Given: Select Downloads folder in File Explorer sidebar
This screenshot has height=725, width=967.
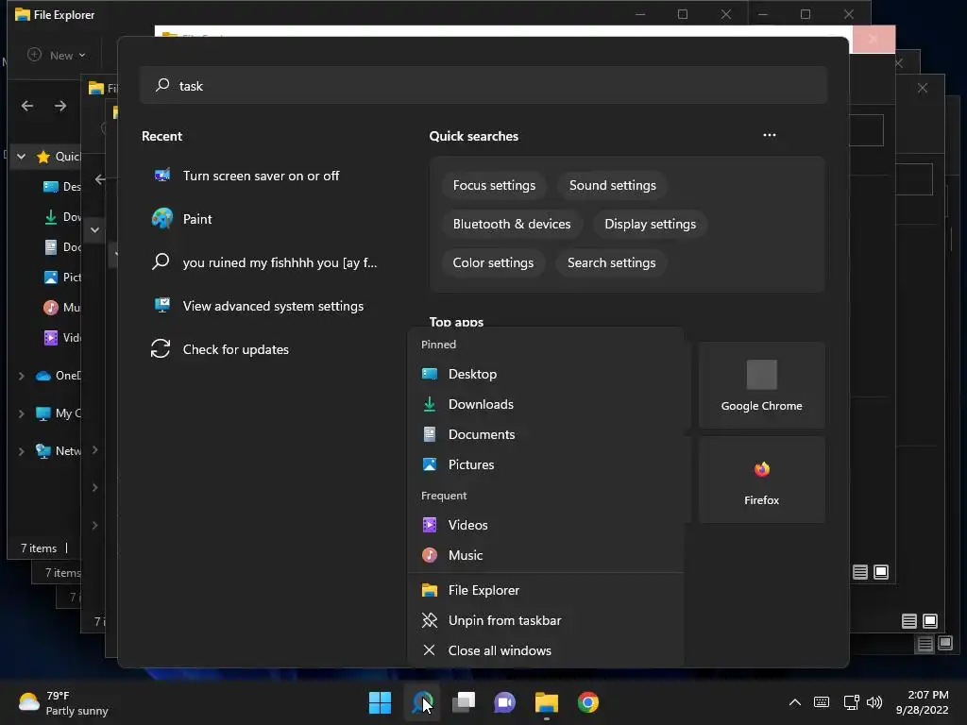Looking at the screenshot, I should [x=61, y=217].
